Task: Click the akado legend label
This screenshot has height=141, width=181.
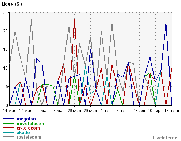Action: [x=23, y=132]
